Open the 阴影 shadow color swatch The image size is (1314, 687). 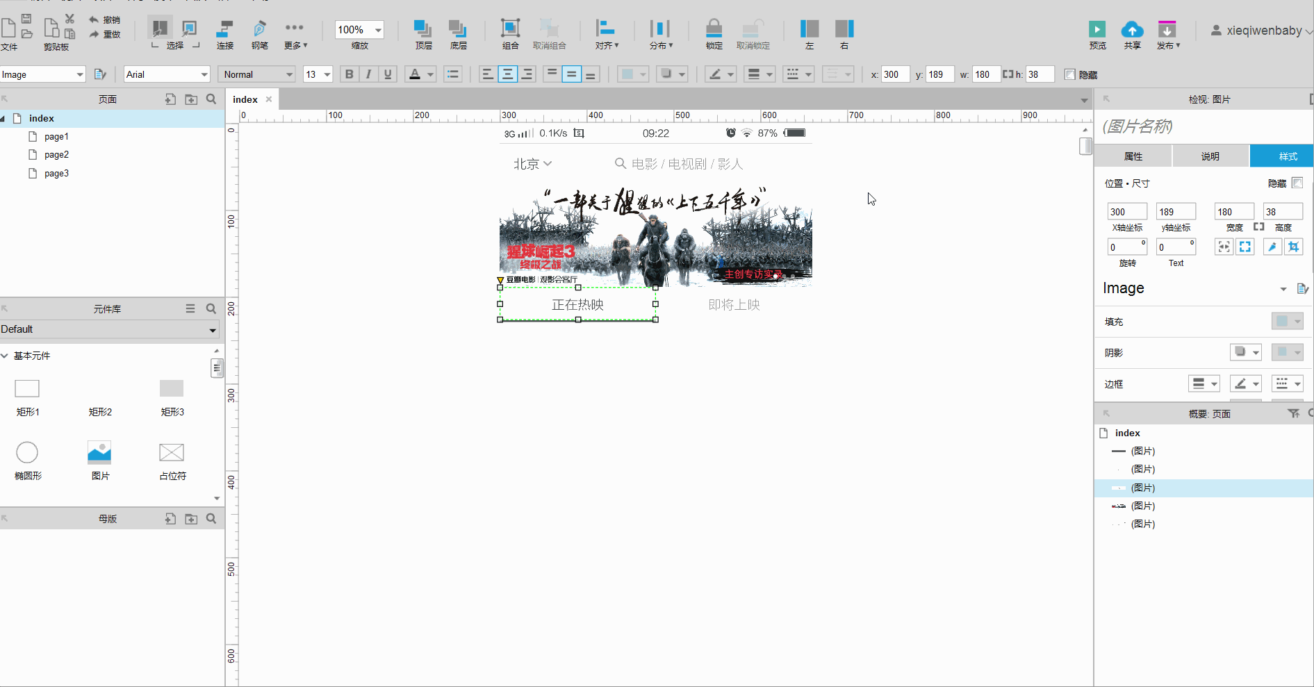click(x=1287, y=352)
